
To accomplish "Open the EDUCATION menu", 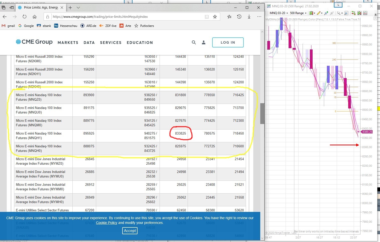I will (x=140, y=43).
